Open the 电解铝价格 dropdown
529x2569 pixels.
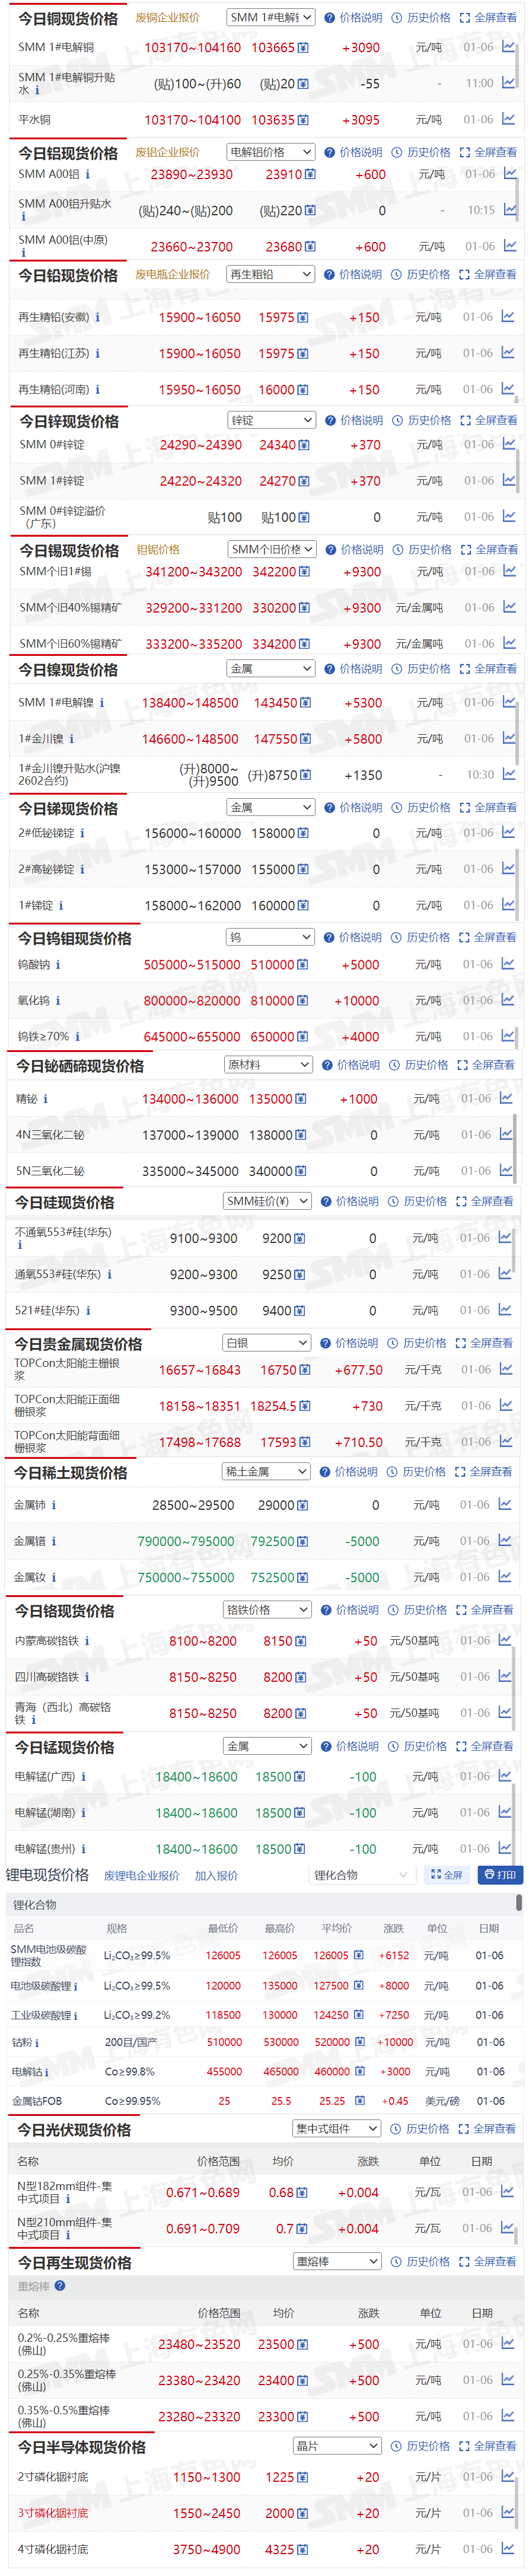270,152
